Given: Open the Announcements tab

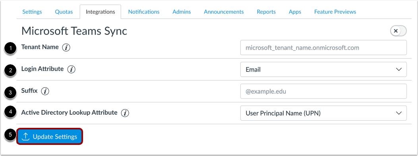Looking at the screenshot, I should coord(224,12).
